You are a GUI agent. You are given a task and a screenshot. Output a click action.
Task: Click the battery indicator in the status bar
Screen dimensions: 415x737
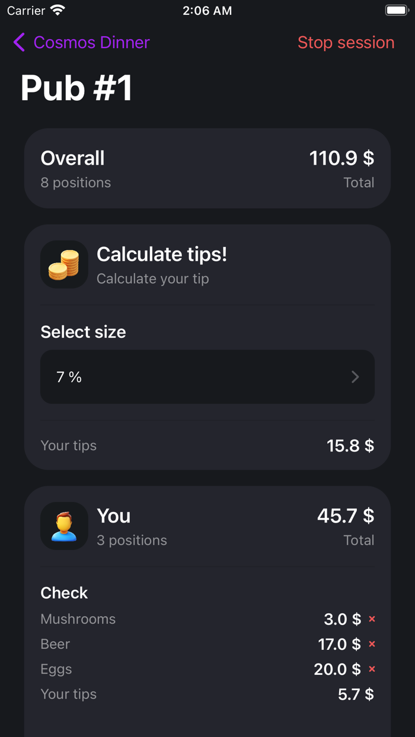pos(396,9)
